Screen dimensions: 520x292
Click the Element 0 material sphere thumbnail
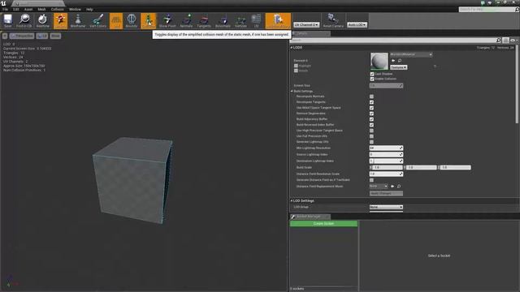379,61
